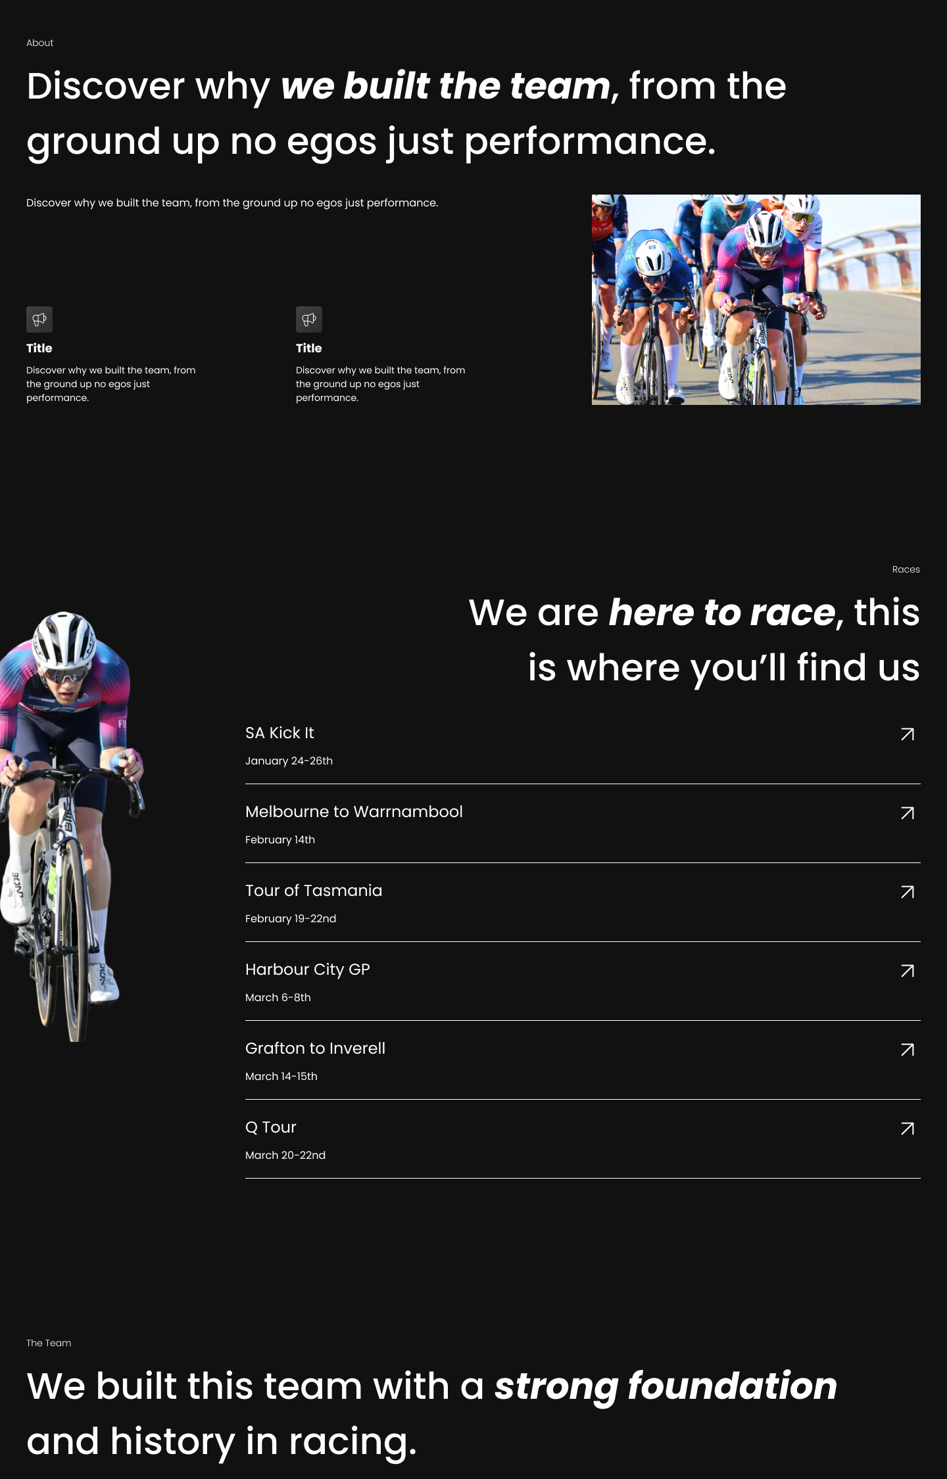The height and width of the screenshot is (1479, 947).
Task: Click the cycling peloton photo
Action: [756, 300]
